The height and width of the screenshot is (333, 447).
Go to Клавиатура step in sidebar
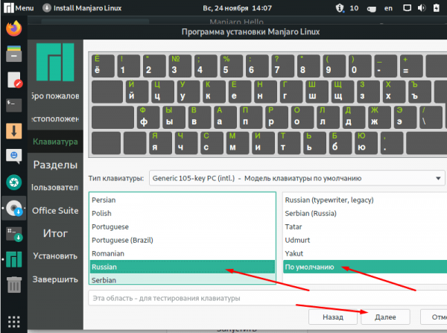[x=55, y=142]
